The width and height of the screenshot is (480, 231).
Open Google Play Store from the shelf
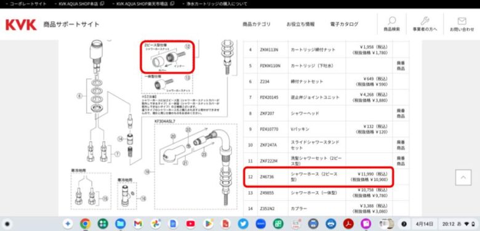208,224
